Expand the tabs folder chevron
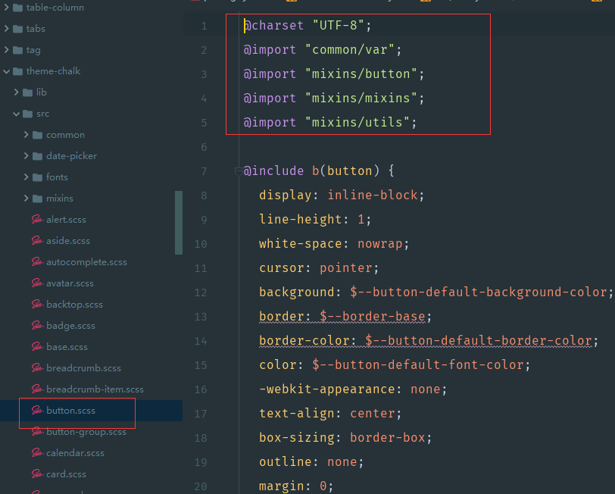 point(6,29)
